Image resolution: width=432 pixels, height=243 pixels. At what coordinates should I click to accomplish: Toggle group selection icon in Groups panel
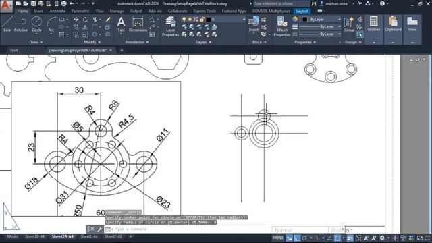click(x=359, y=34)
